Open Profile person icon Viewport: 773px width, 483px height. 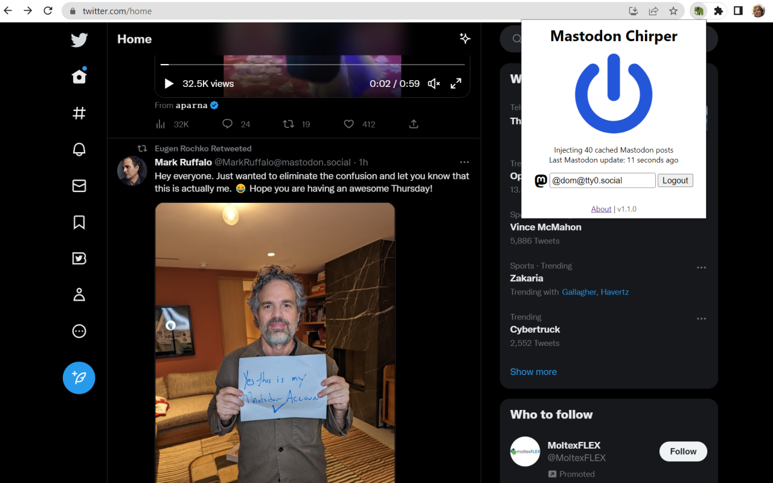[x=79, y=295]
